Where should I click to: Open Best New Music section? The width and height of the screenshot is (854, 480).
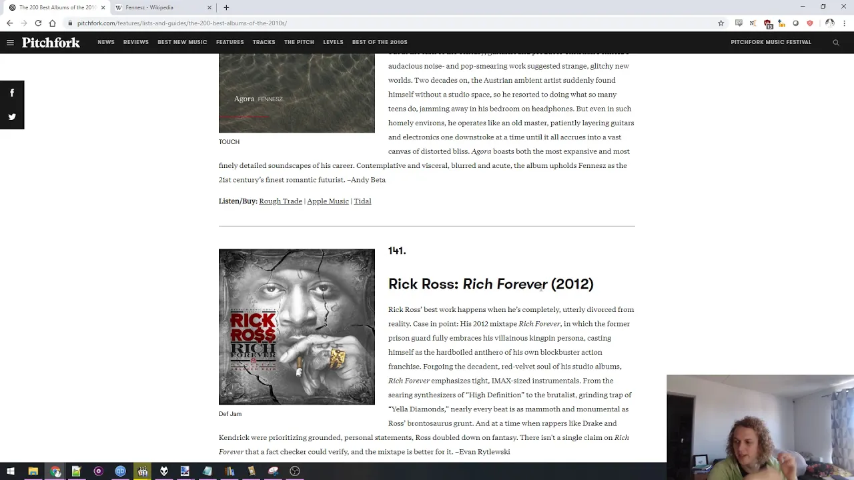[x=182, y=42]
